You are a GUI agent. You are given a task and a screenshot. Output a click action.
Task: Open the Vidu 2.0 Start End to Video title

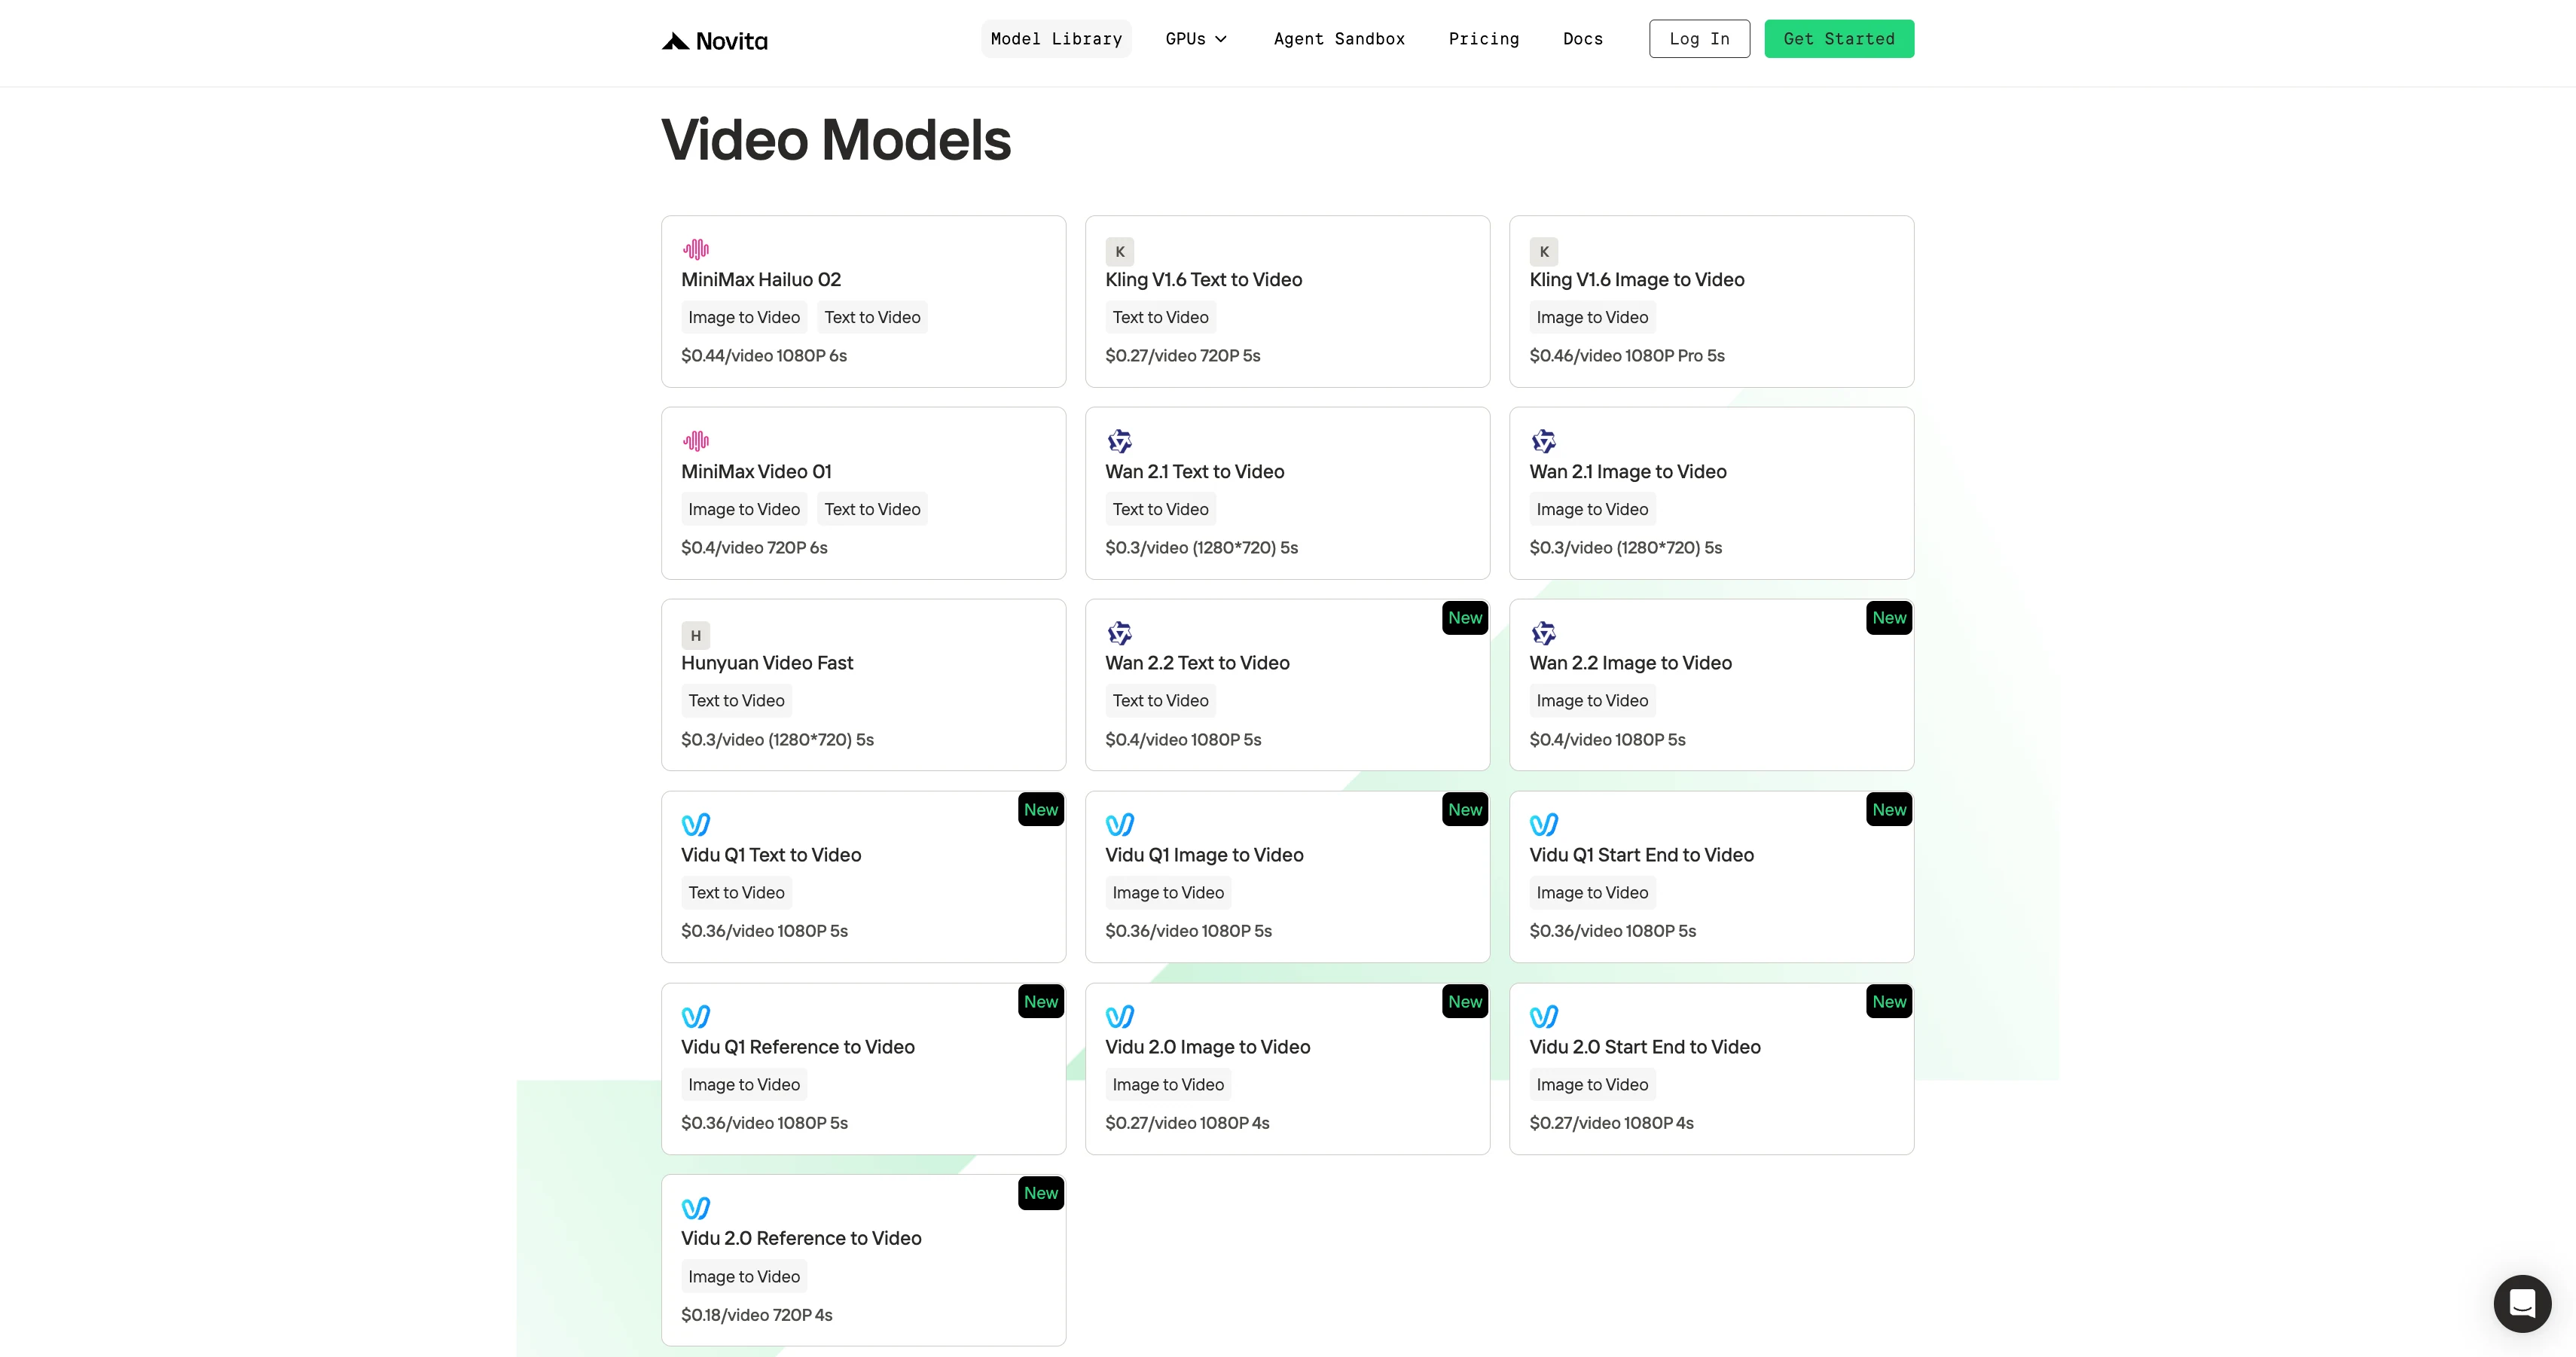(x=1645, y=1047)
